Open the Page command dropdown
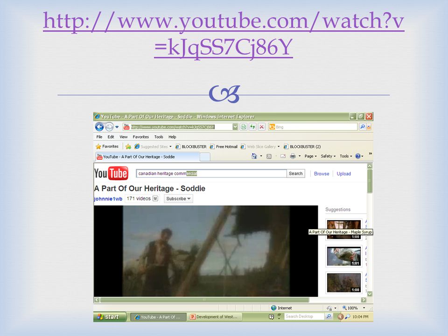The image size is (448, 336). pyautogui.click(x=311, y=156)
